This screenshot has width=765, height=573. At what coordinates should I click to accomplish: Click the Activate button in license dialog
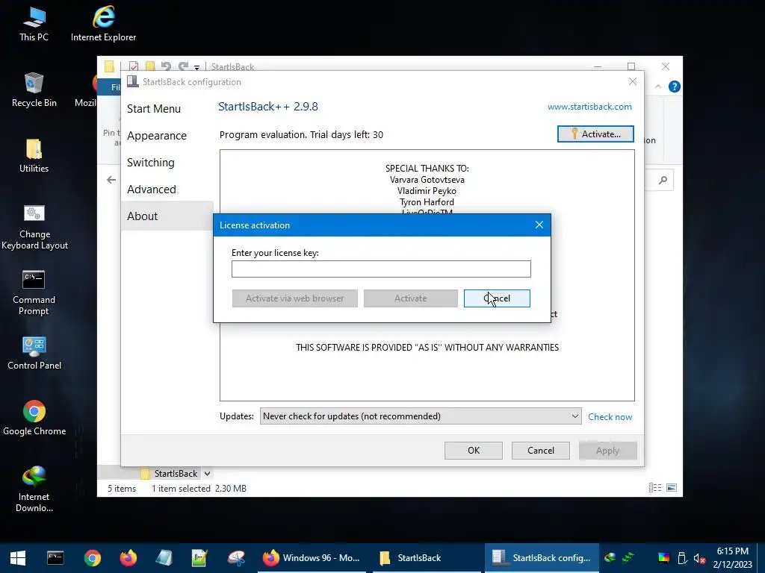click(410, 298)
